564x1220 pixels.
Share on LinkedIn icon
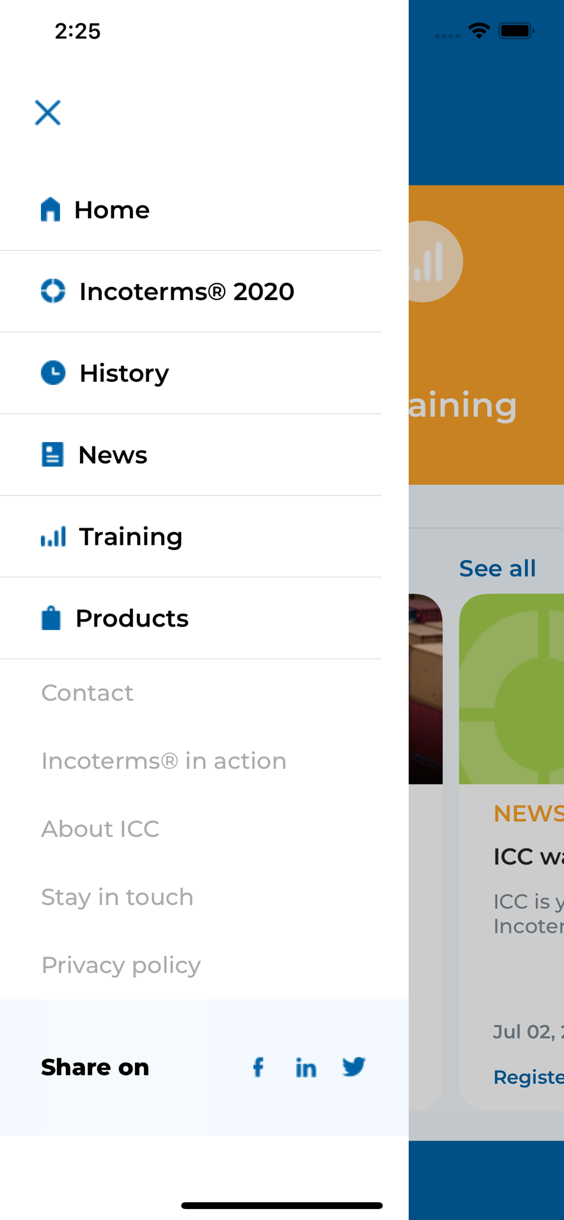[306, 1067]
